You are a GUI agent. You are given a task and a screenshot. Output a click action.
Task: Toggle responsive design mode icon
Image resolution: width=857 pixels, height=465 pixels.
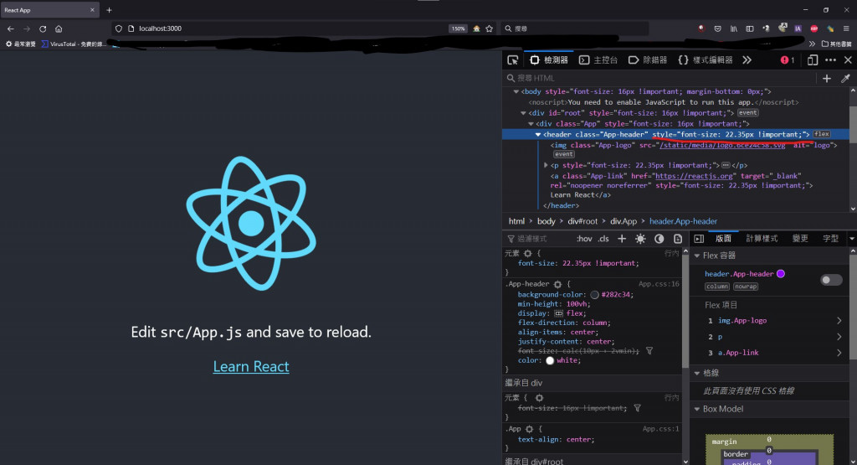pos(813,60)
